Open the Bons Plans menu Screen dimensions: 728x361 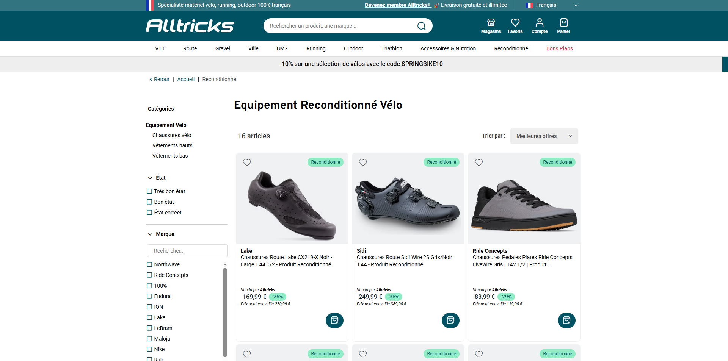(559, 48)
